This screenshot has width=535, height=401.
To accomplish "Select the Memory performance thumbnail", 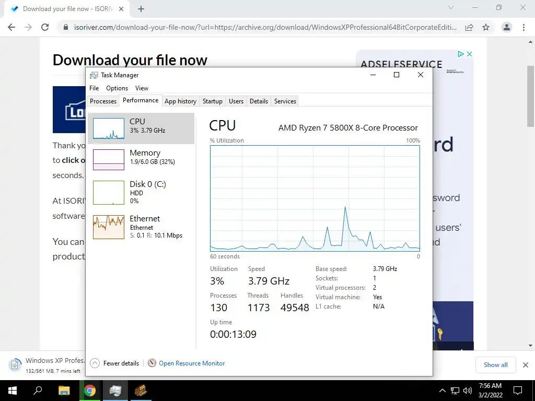I will (x=109, y=160).
